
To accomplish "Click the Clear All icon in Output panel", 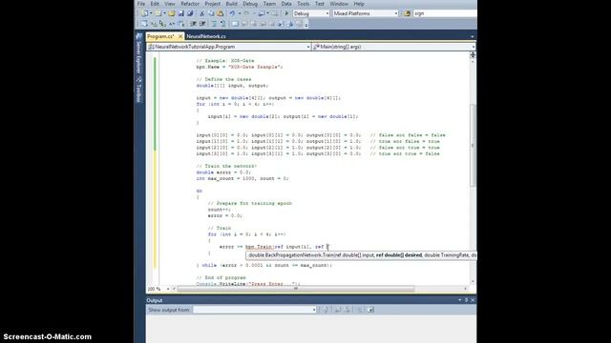I will pyautogui.click(x=359, y=310).
